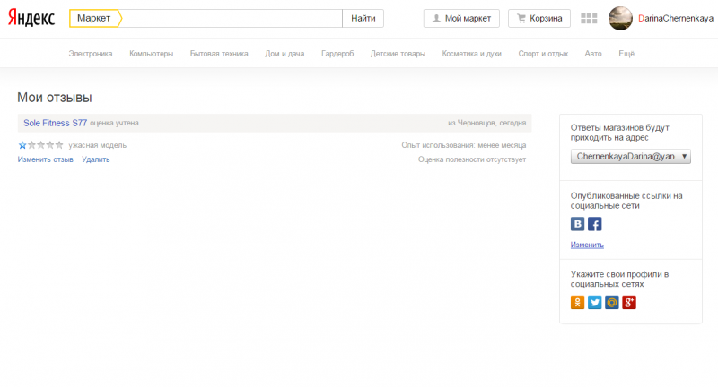This screenshot has width=718, height=387.
Task: Add Google Plus profile icon
Action: 629,302
